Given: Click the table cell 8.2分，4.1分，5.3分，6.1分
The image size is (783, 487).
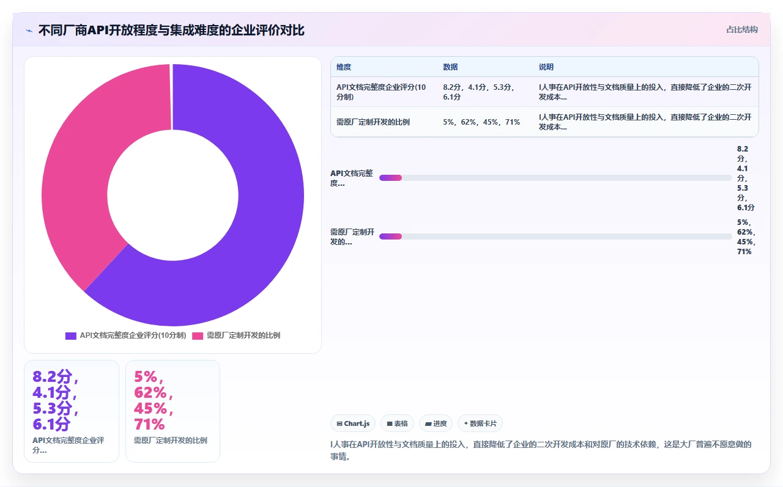Looking at the screenshot, I should (x=485, y=92).
